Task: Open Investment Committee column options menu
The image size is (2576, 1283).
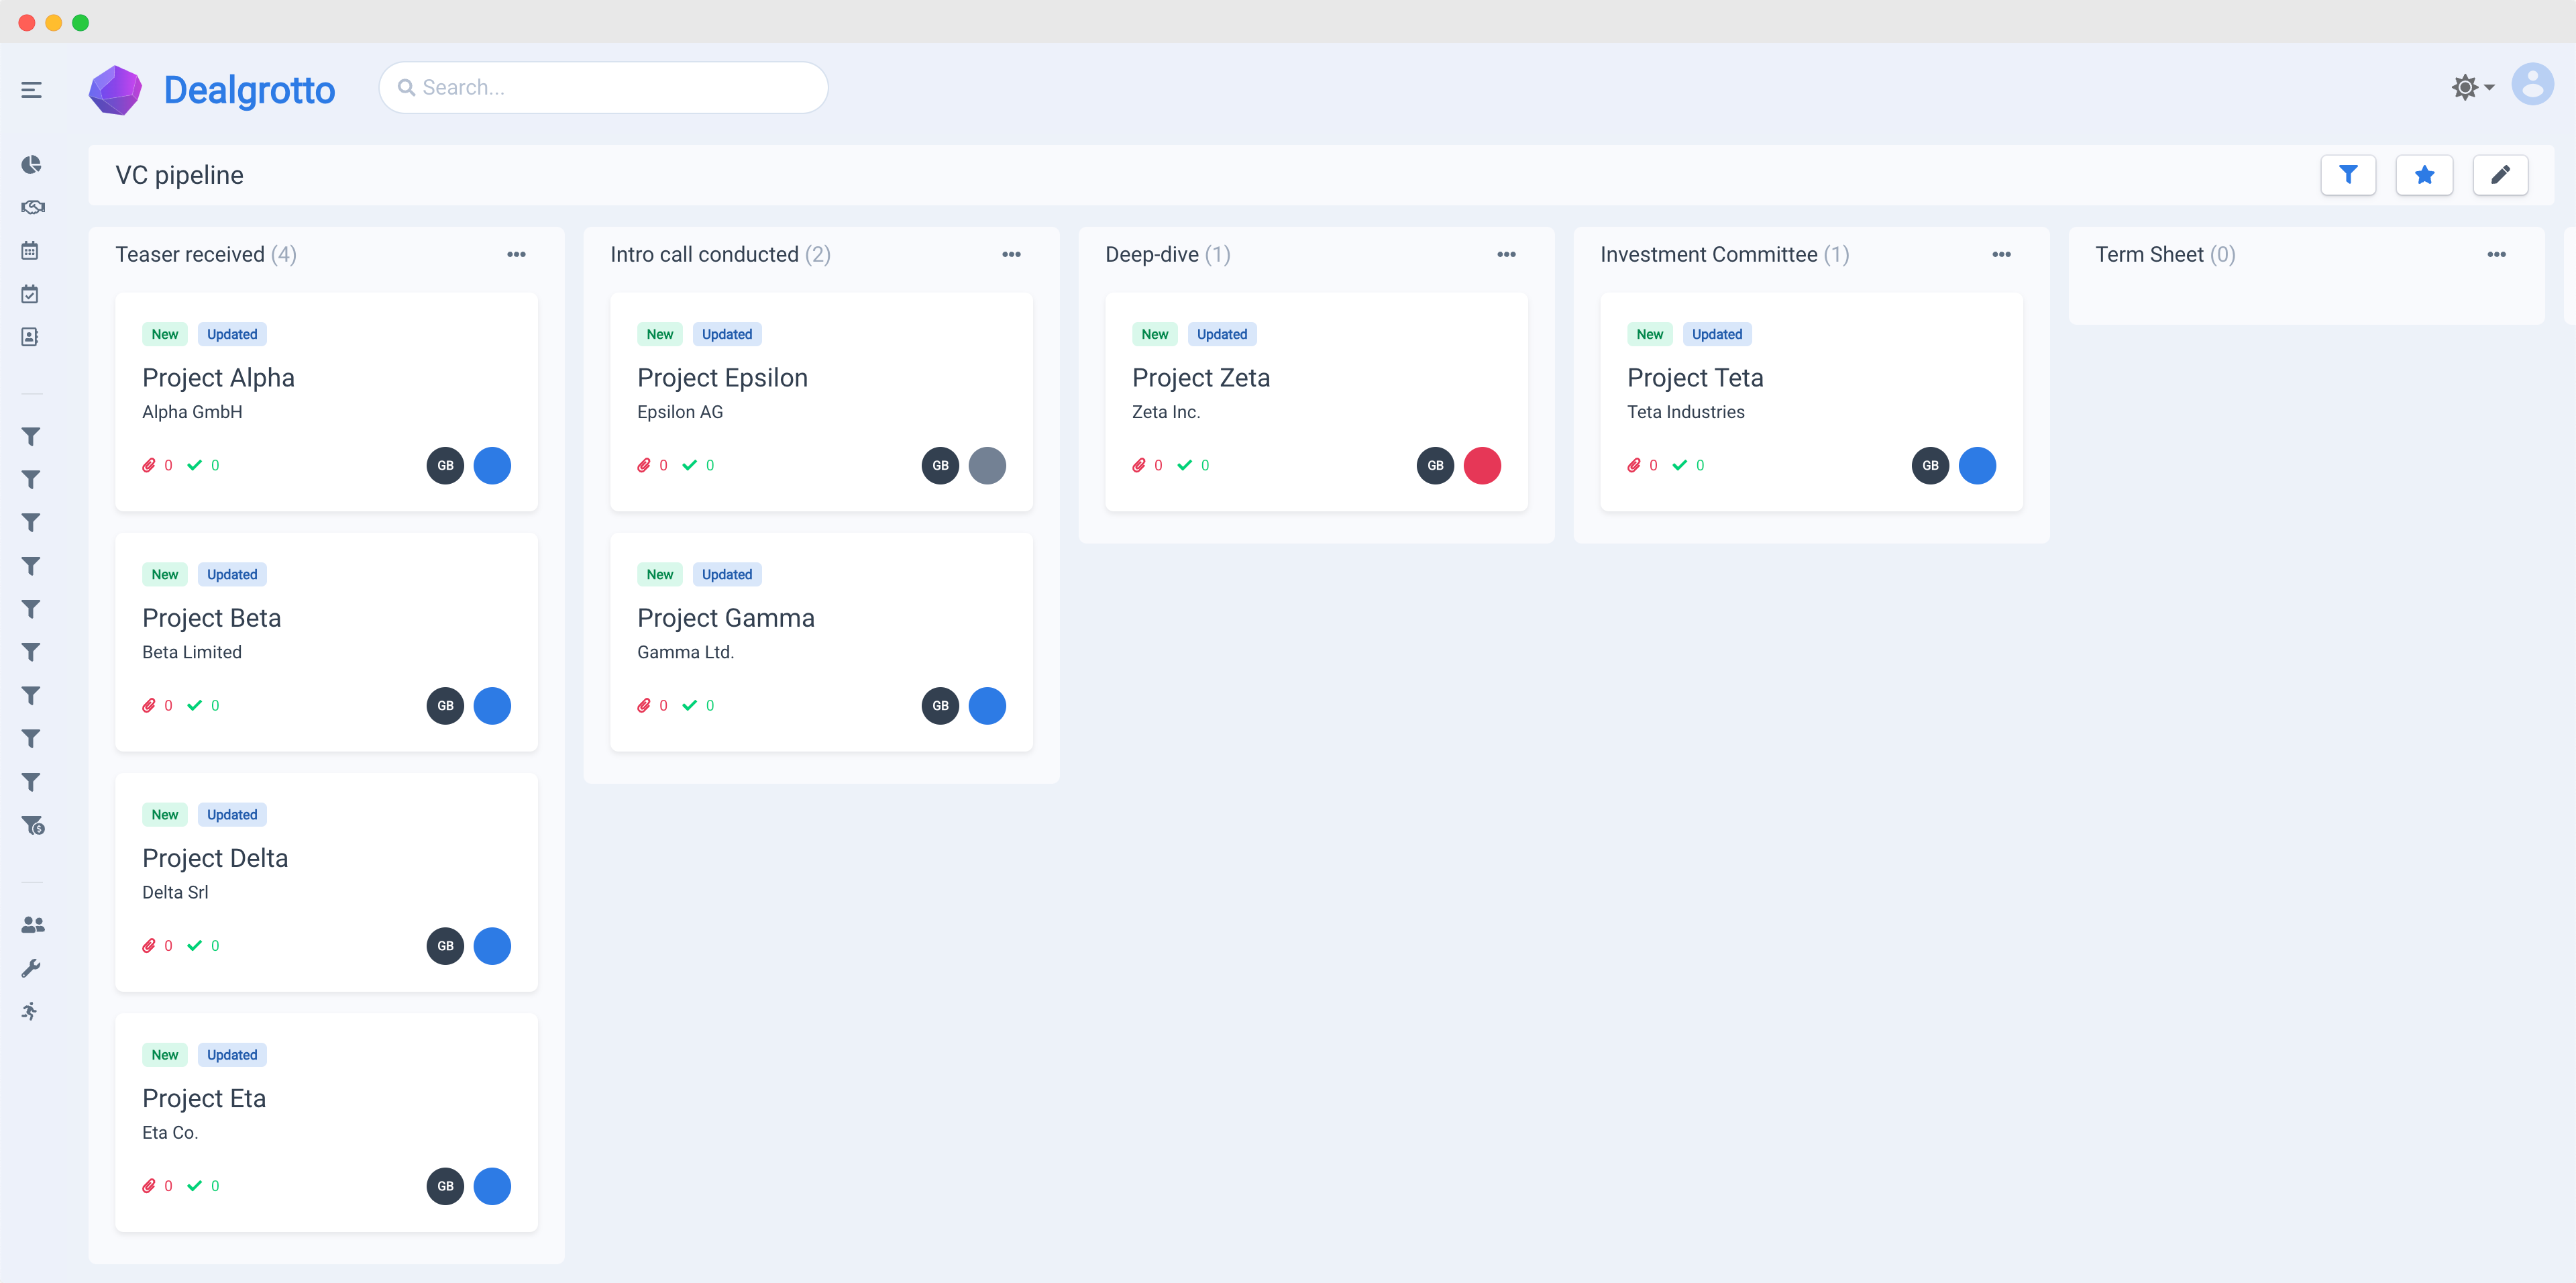Action: pyautogui.click(x=2001, y=254)
